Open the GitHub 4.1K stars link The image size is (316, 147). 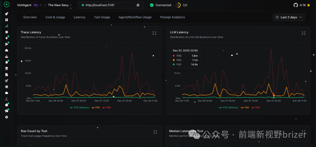pos(301,5)
